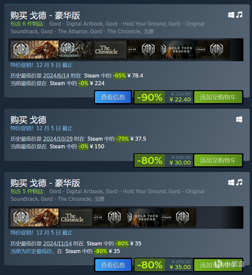Open the 2024/10/29 lowest price date link
The image size is (252, 275).
click(x=58, y=139)
